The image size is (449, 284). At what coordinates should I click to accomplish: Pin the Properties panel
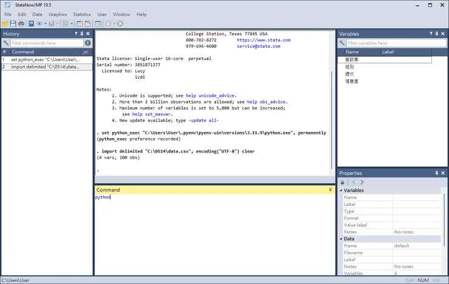tap(437, 173)
